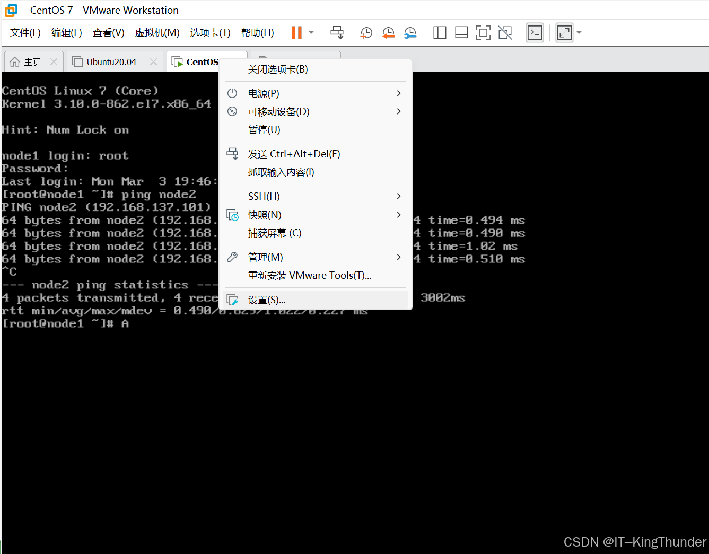Open the SSH(H) submenu
Image resolution: width=709 pixels, height=554 pixels.
click(x=316, y=196)
